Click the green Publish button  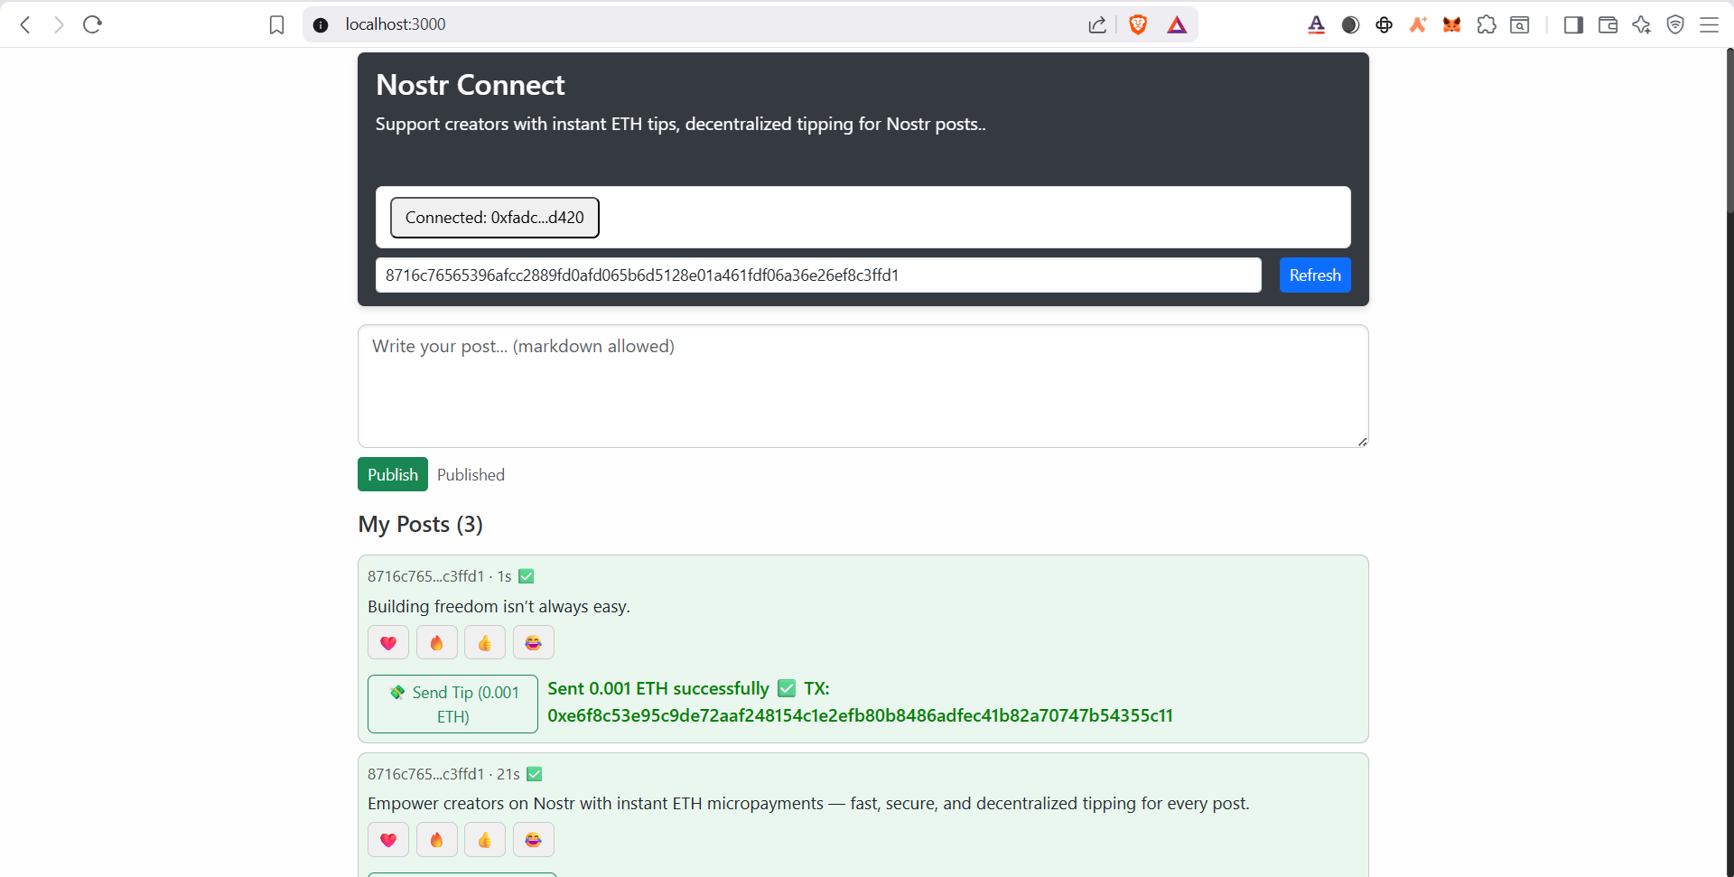pyautogui.click(x=393, y=474)
